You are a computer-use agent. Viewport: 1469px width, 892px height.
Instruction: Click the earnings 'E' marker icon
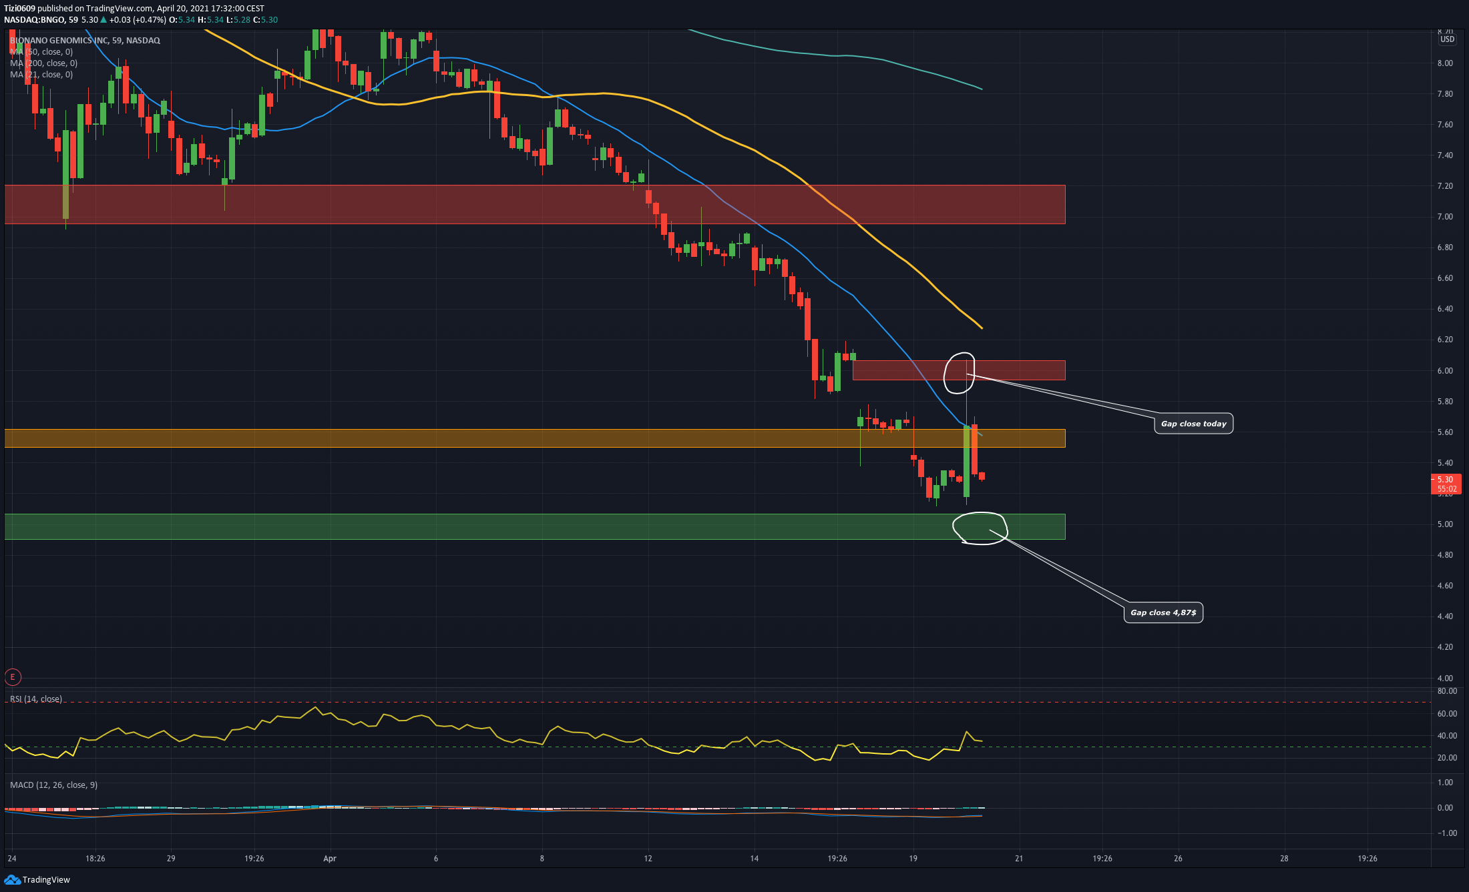point(13,677)
